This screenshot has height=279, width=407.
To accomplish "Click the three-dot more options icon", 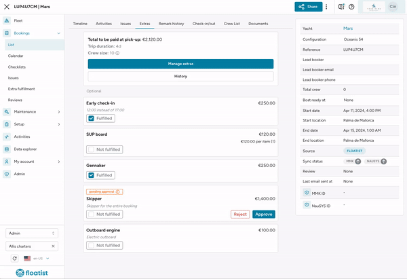I will [x=326, y=7].
